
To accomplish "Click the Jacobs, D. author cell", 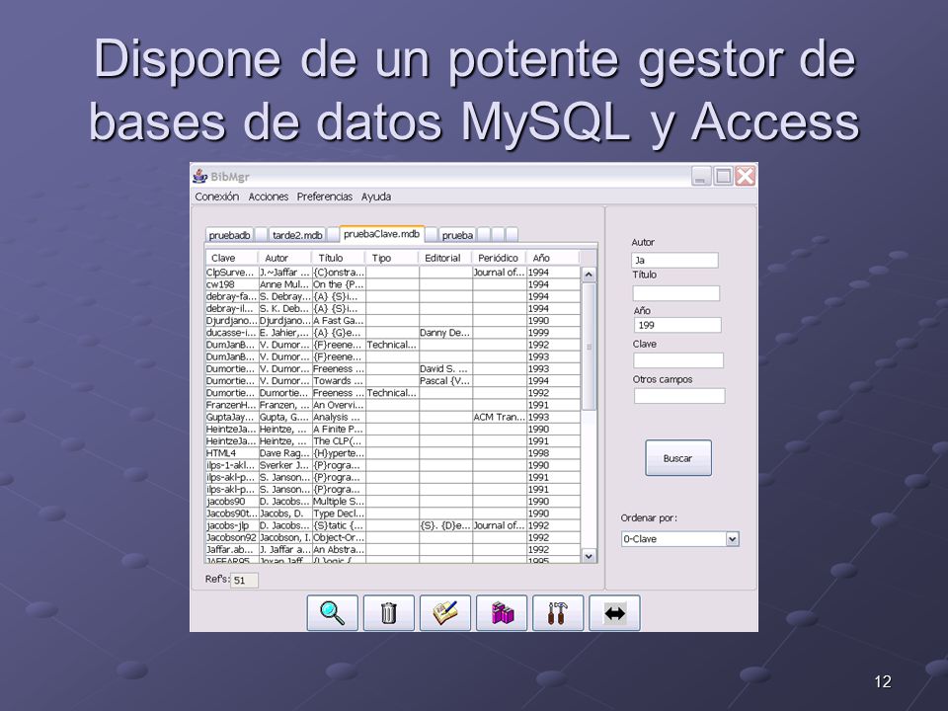I will coord(285,513).
